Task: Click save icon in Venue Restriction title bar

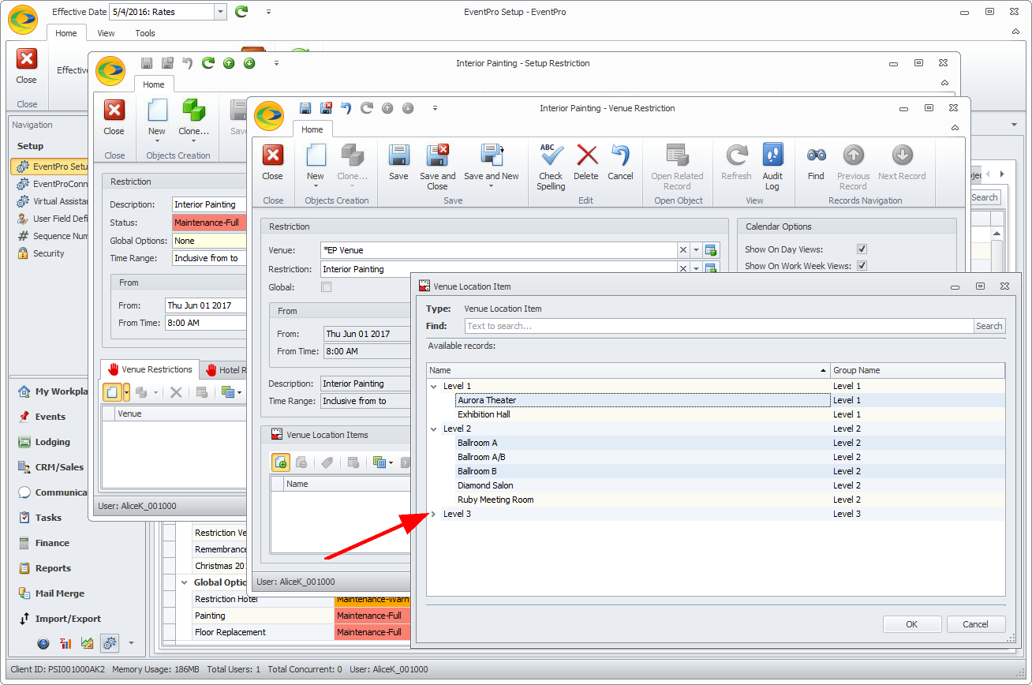Action: click(305, 108)
